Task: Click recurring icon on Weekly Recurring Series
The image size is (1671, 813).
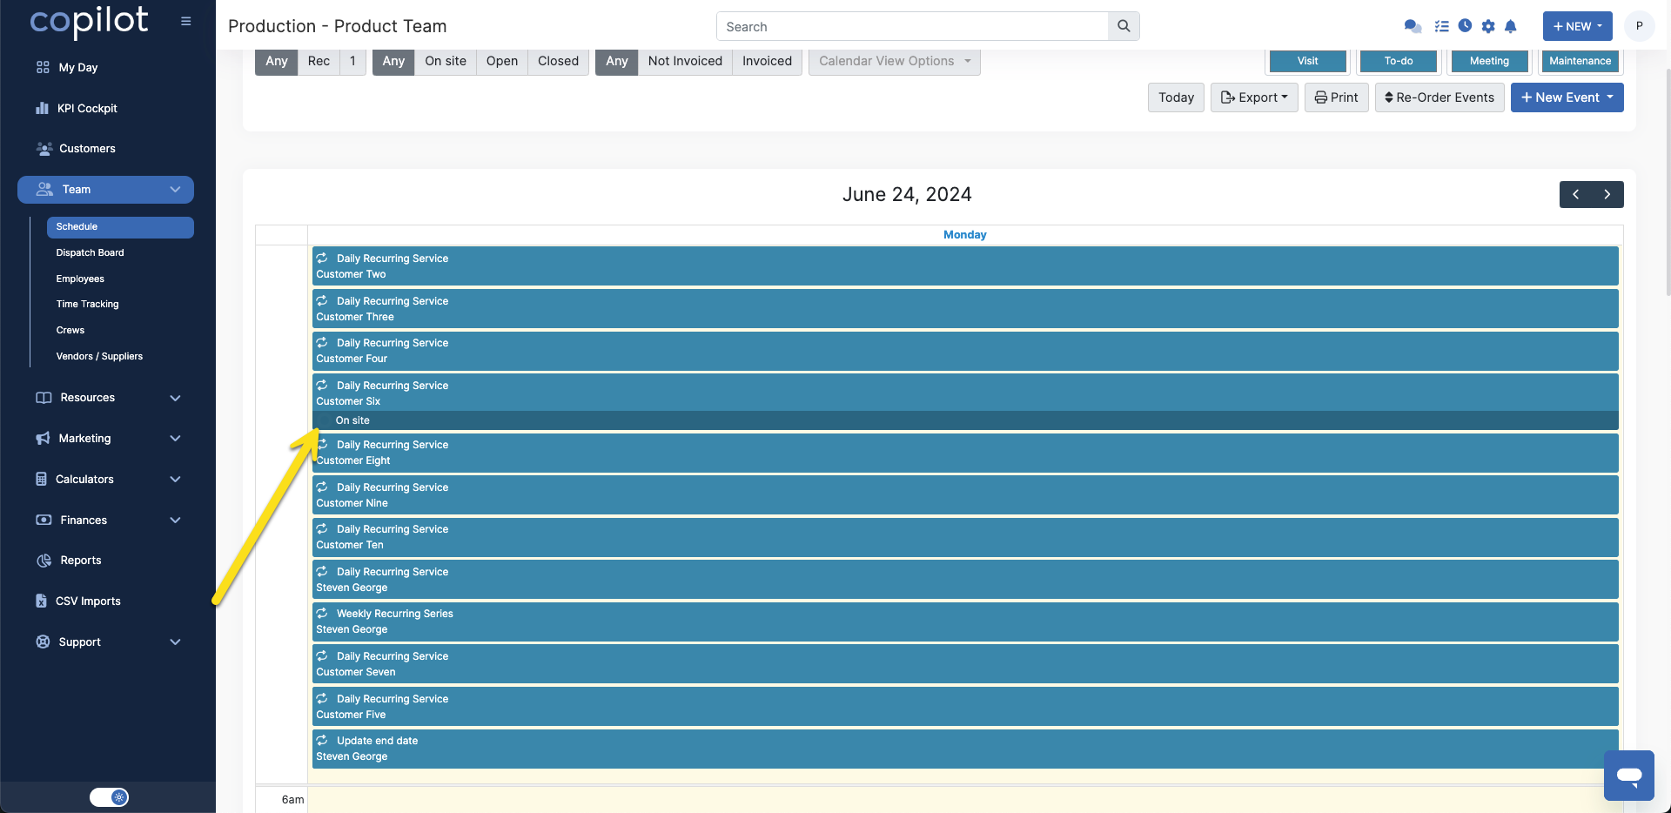Action: pos(322,613)
